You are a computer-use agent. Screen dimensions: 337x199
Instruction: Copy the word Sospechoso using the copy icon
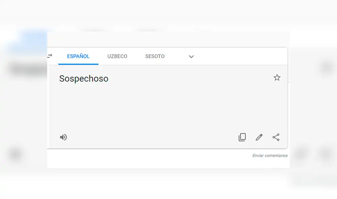click(x=242, y=137)
